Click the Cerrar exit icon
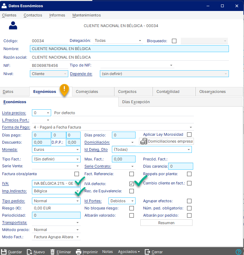Viewport: 244px width, 255px height. (148, 252)
